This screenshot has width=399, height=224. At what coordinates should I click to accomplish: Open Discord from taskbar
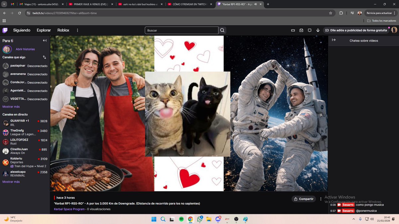point(218,219)
